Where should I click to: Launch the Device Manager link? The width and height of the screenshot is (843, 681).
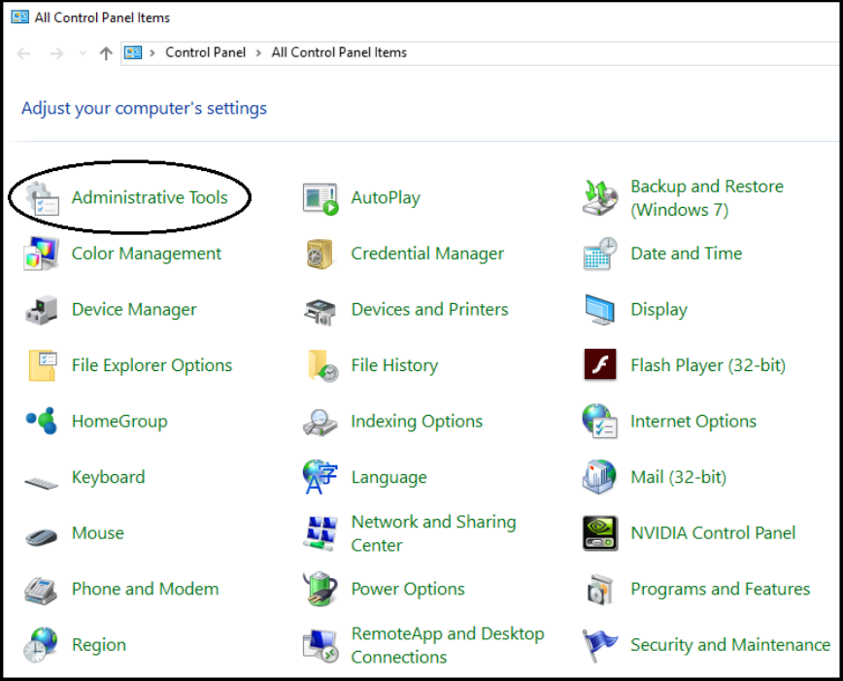point(134,310)
